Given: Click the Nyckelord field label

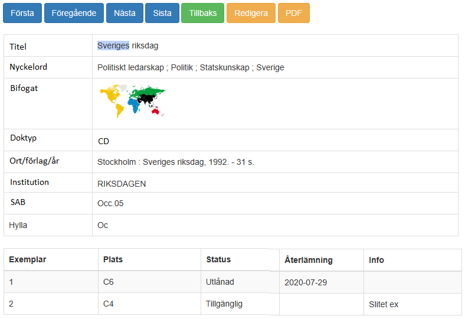Looking at the screenshot, I should click(x=28, y=67).
